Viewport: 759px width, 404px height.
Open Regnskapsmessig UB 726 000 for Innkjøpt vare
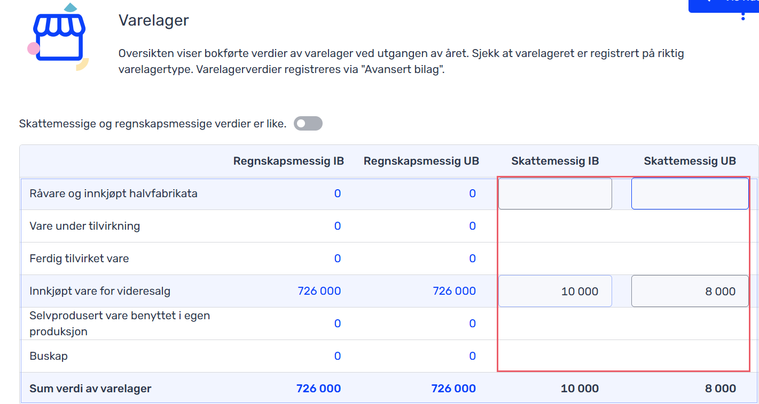[454, 291]
